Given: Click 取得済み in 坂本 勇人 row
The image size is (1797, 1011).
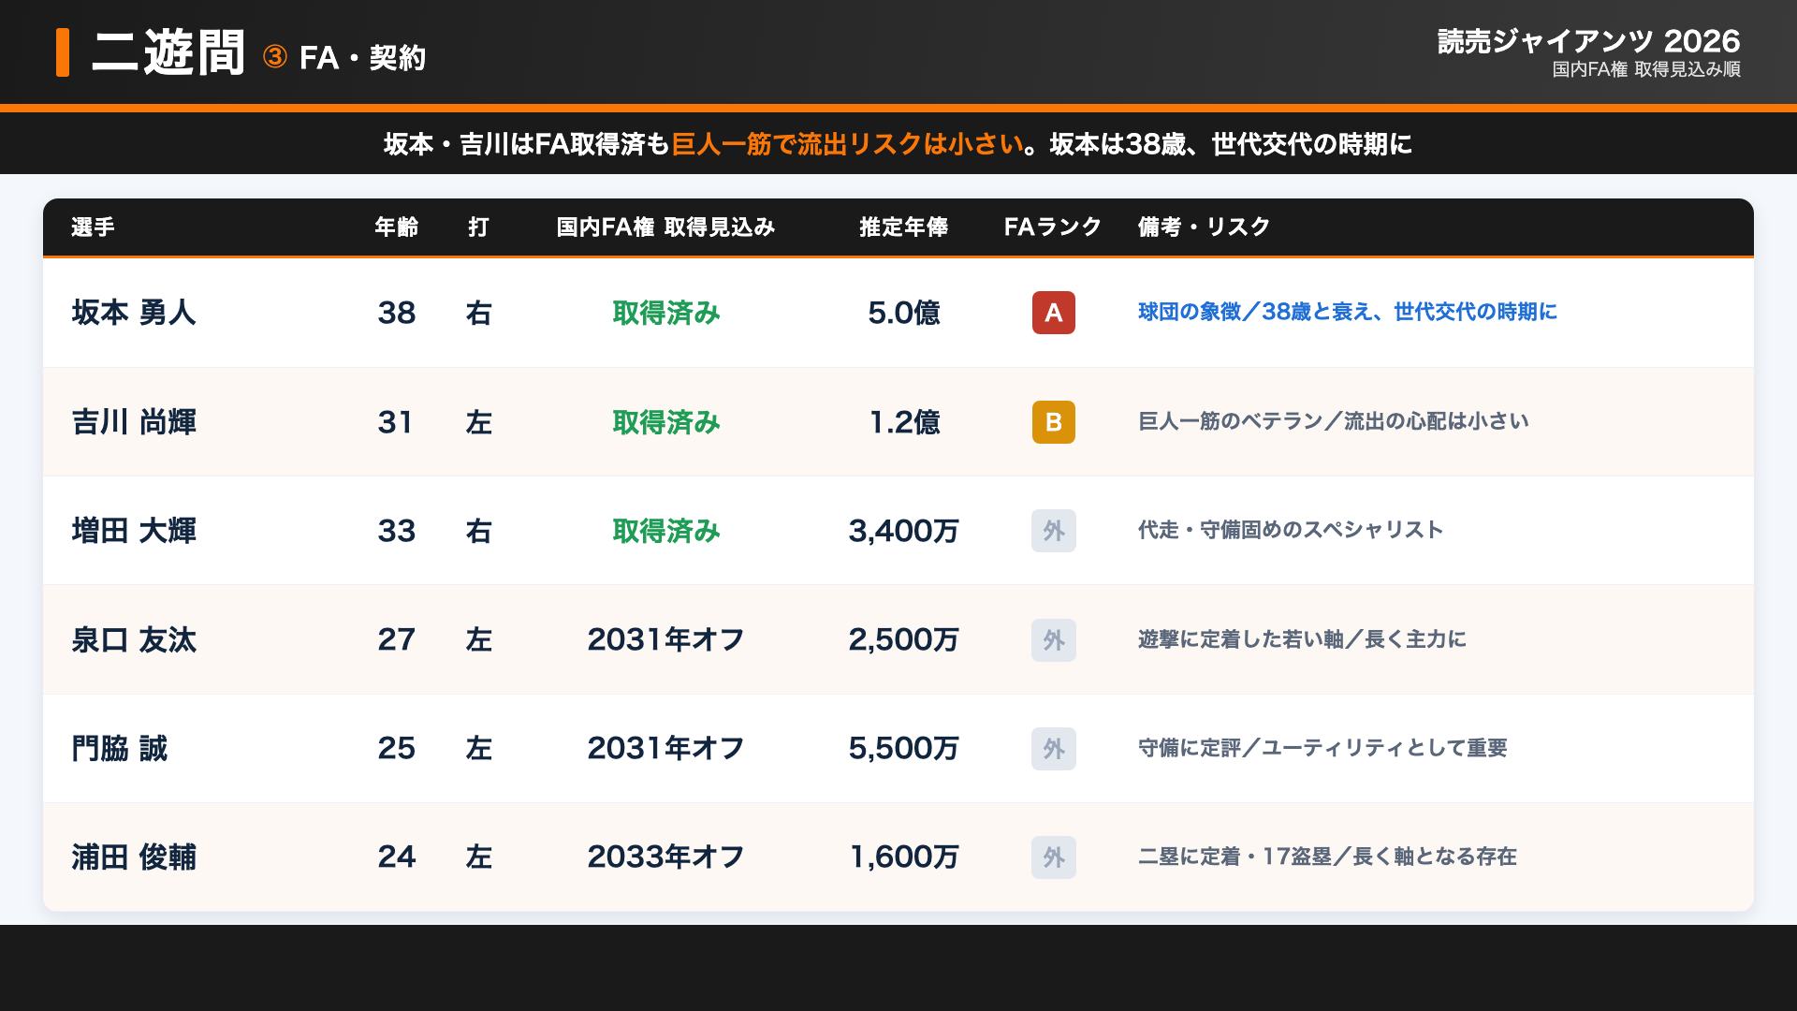Looking at the screenshot, I should [666, 313].
